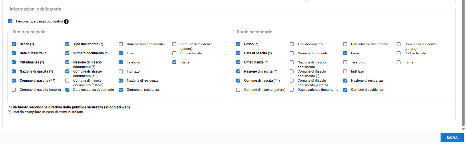Uncheck Email in Ruolo principale
The height and width of the screenshot is (144, 466).
coord(121,53)
